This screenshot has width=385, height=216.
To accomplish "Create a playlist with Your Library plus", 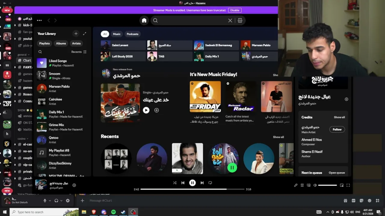I will 76,34.
